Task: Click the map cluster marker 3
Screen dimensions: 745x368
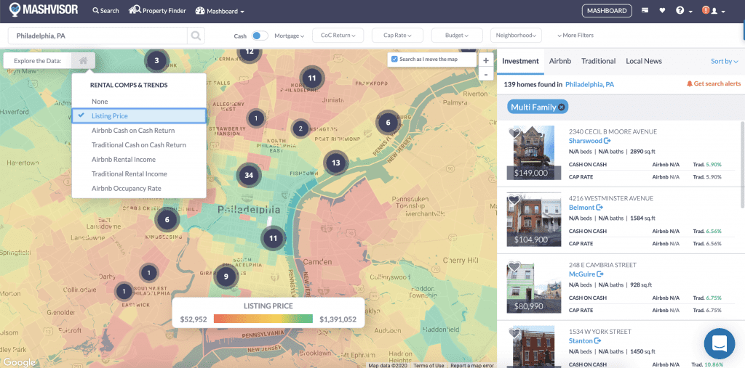Action: coord(156,61)
